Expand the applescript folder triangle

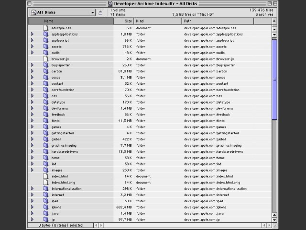(x=32, y=40)
